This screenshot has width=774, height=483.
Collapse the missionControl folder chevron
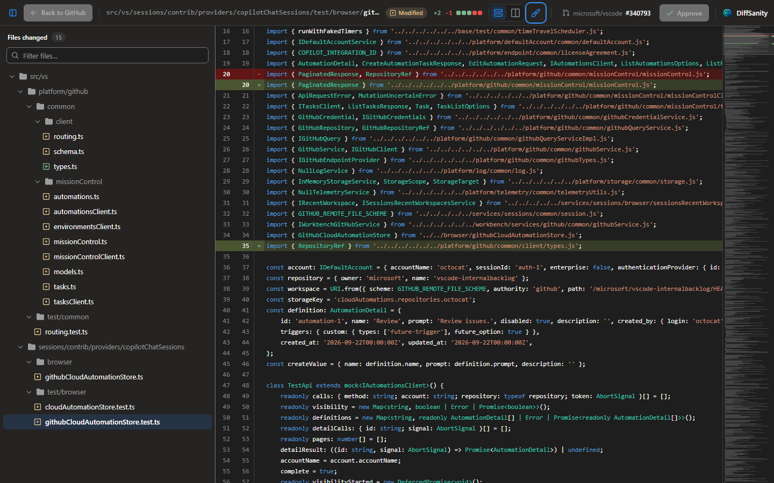pos(38,181)
